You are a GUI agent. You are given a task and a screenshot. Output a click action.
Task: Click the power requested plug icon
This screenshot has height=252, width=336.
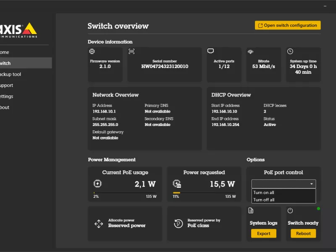point(178,184)
